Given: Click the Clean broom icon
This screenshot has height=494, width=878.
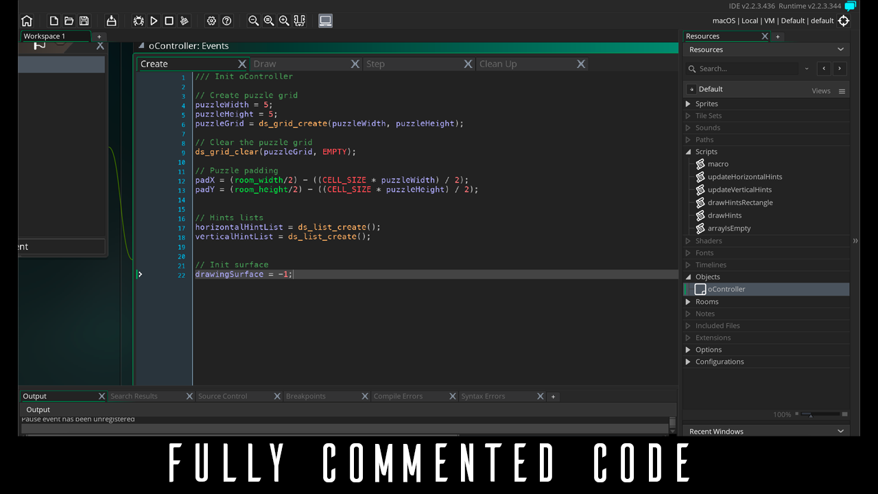Looking at the screenshot, I should pyautogui.click(x=184, y=21).
